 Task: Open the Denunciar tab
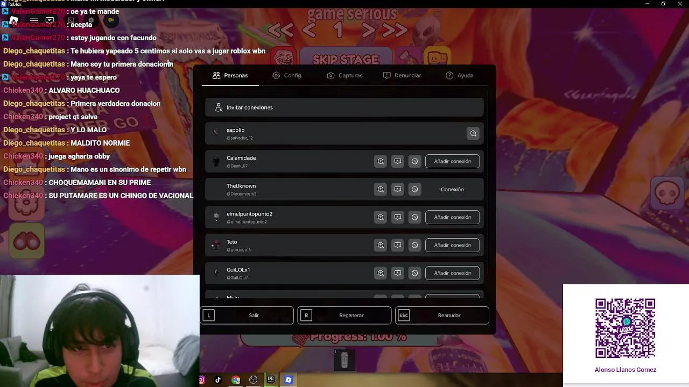pyautogui.click(x=402, y=75)
